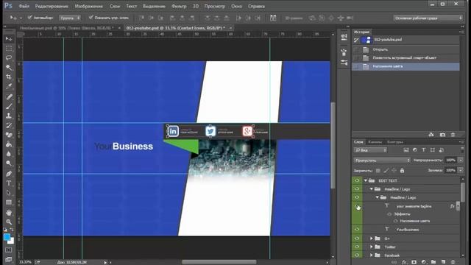471x265 pixels.
Task: Select the Eraser tool
Action: coord(9,135)
